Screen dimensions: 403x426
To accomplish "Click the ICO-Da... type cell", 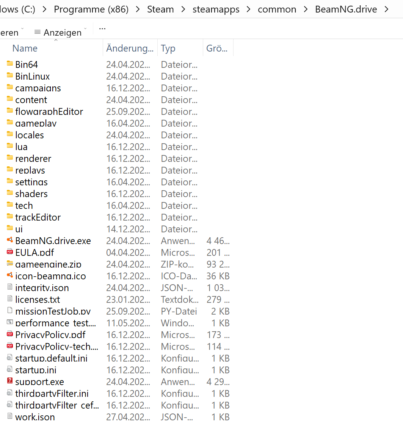I will click(179, 276).
